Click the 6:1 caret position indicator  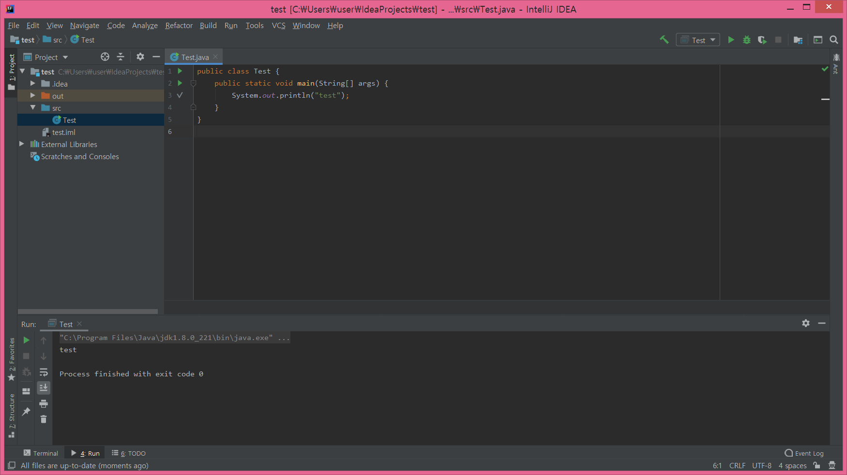coord(717,465)
